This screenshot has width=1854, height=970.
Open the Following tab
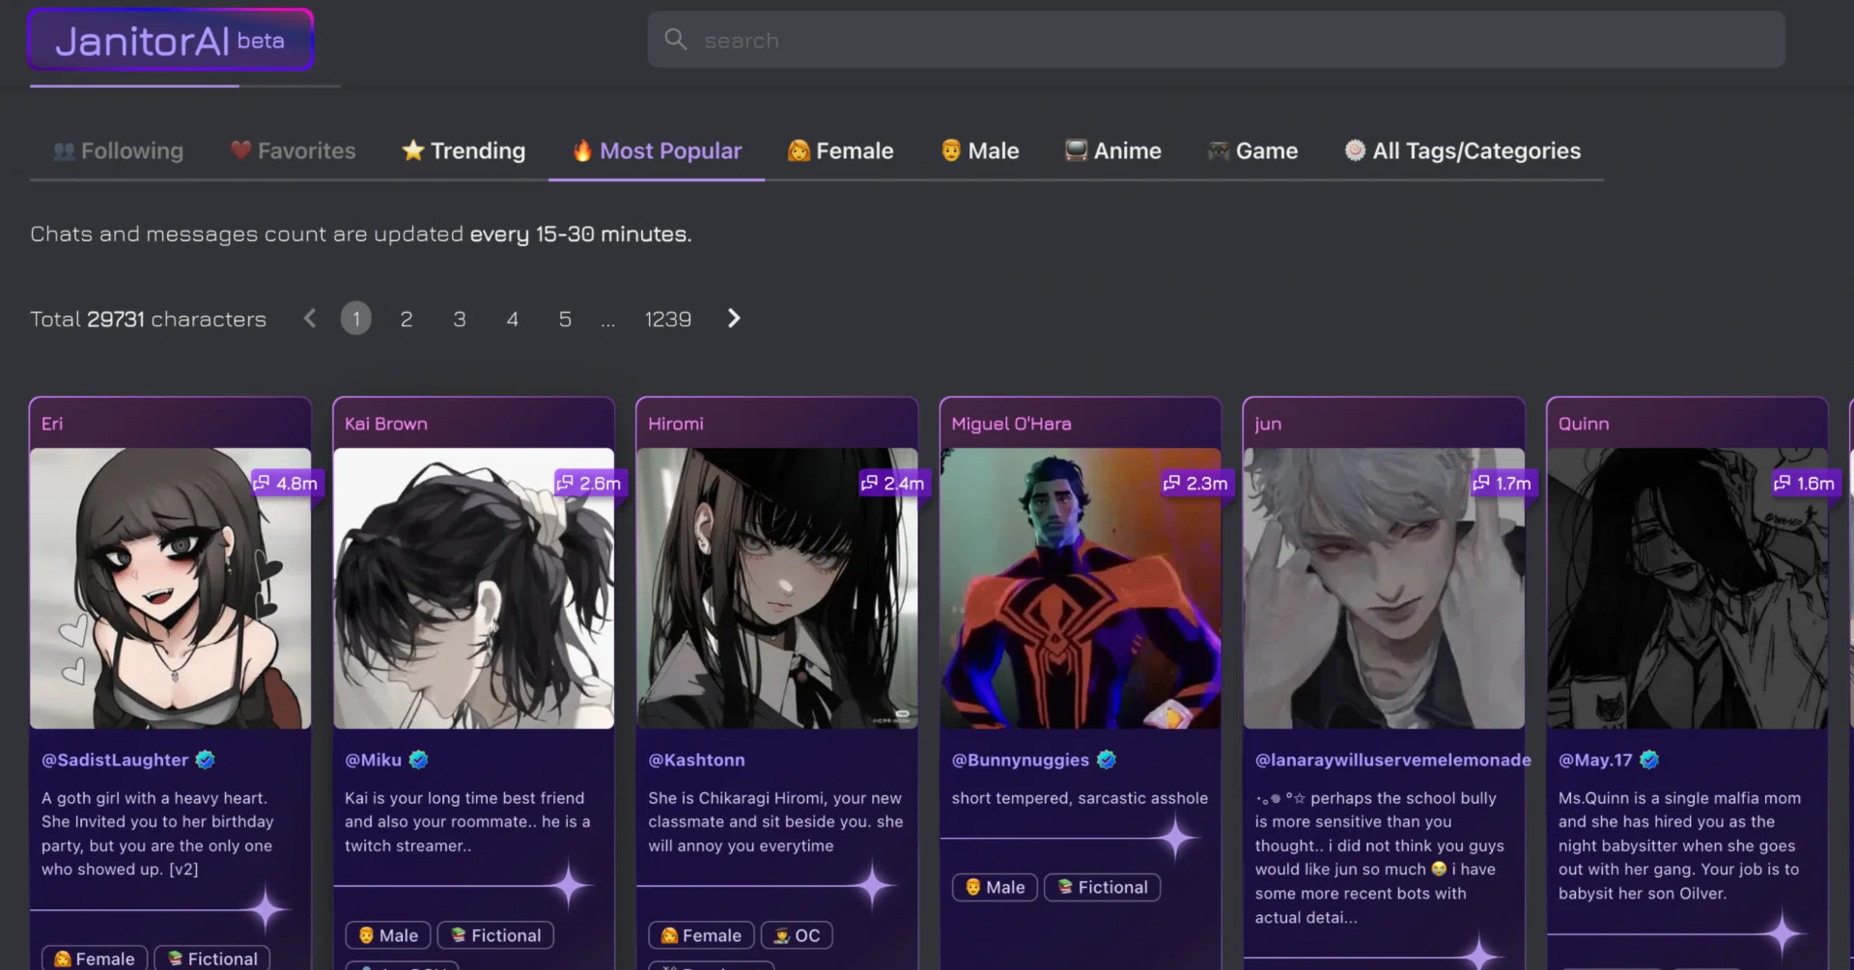(x=118, y=151)
